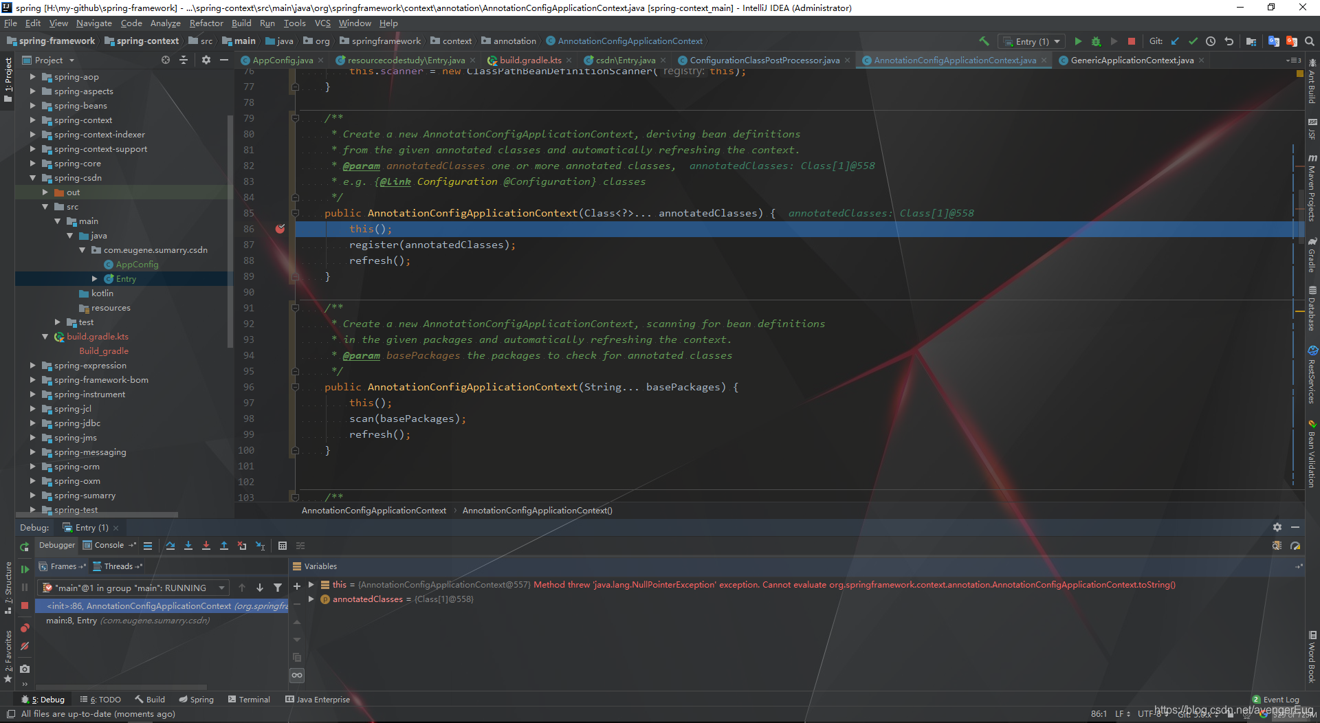Viewport: 1320px width, 723px height.
Task: Collapse the spring-csdn module node
Action: pos(32,178)
